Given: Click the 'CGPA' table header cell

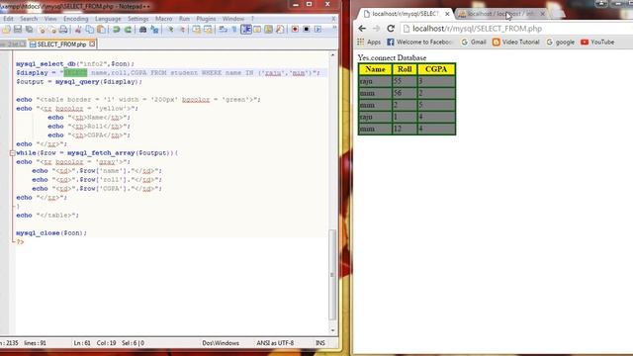Looking at the screenshot, I should (x=436, y=69).
